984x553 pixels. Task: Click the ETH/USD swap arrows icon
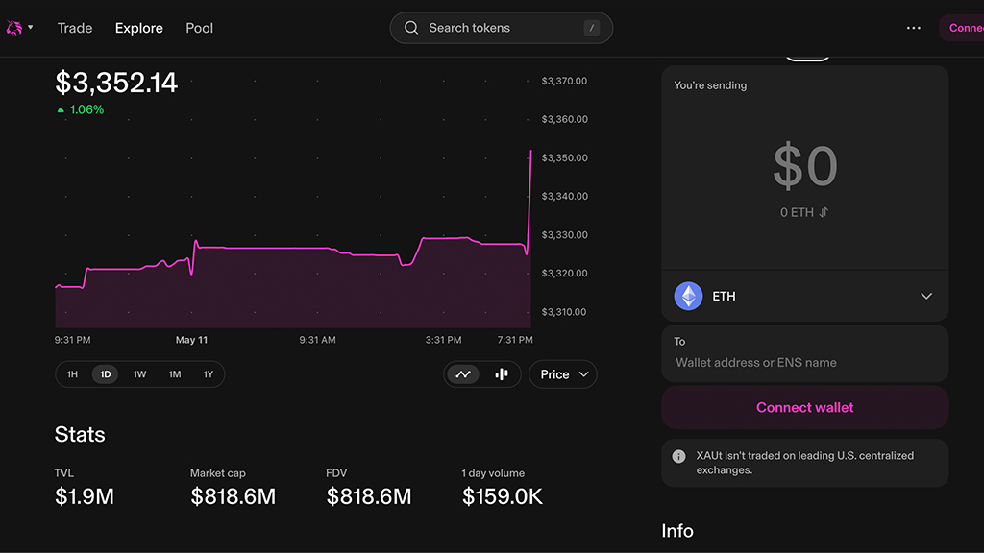point(824,212)
